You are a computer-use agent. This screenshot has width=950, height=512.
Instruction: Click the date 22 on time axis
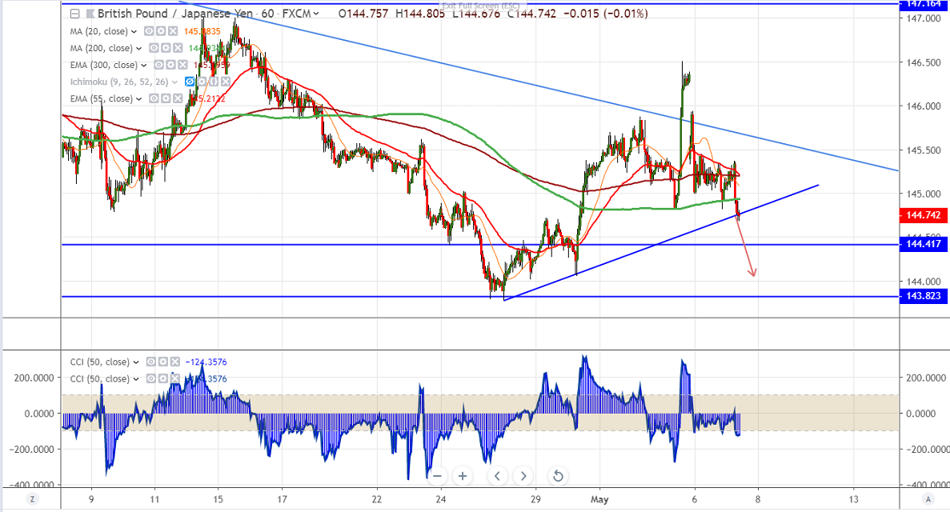377,500
